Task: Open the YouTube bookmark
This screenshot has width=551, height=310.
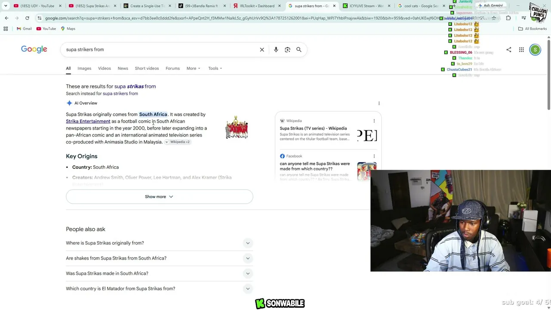Action: 46,29
